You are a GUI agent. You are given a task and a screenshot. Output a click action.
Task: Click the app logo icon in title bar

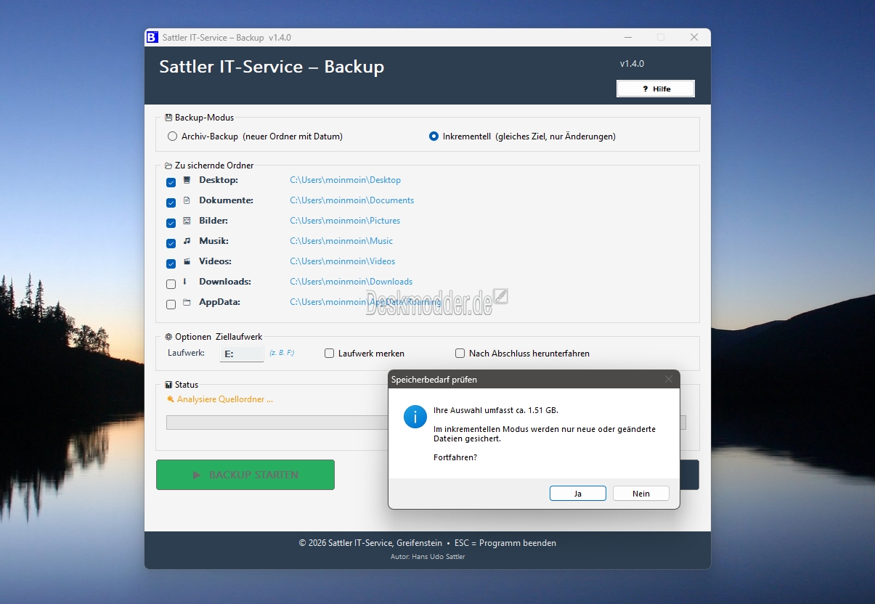[x=152, y=37]
